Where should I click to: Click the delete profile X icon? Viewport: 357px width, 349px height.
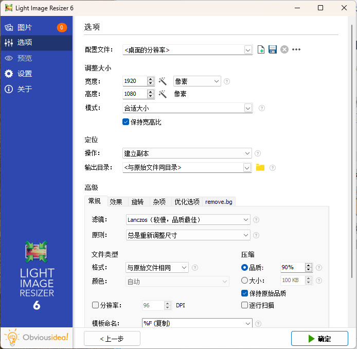click(284, 50)
